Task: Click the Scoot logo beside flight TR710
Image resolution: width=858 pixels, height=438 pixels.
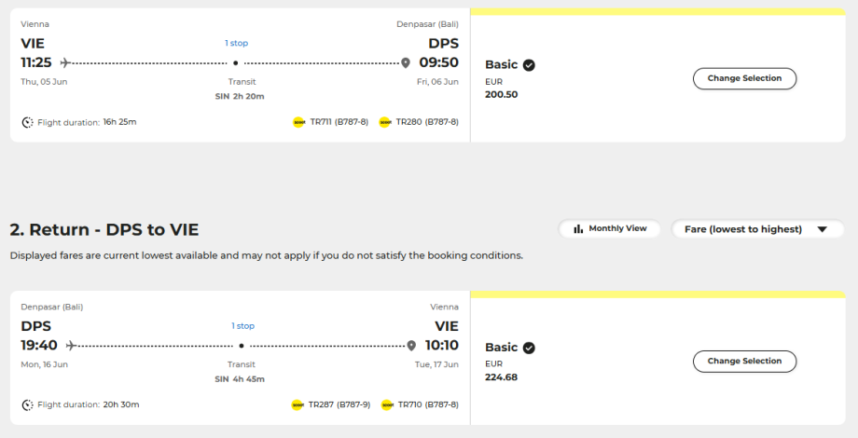Action: click(387, 405)
